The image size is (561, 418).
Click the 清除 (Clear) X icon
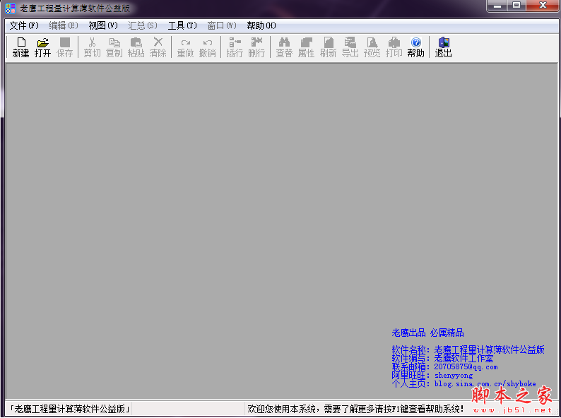point(158,47)
